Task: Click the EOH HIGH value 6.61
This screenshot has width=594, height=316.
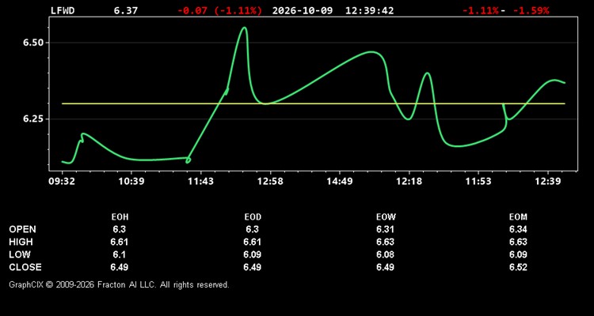Action: point(120,242)
